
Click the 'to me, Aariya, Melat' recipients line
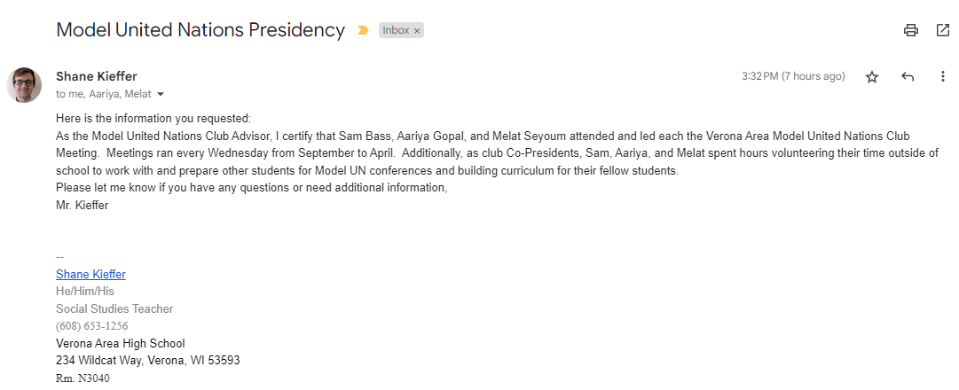(104, 94)
